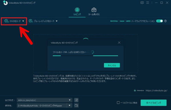Open the ripping tab
This screenshot has width=171, height=110.
click(x=77, y=11)
